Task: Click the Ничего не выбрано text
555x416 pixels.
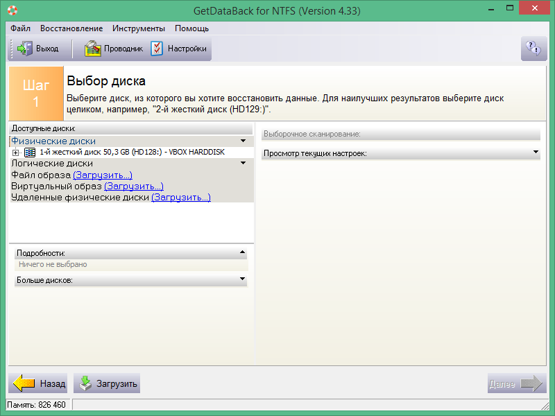Action: (53, 264)
